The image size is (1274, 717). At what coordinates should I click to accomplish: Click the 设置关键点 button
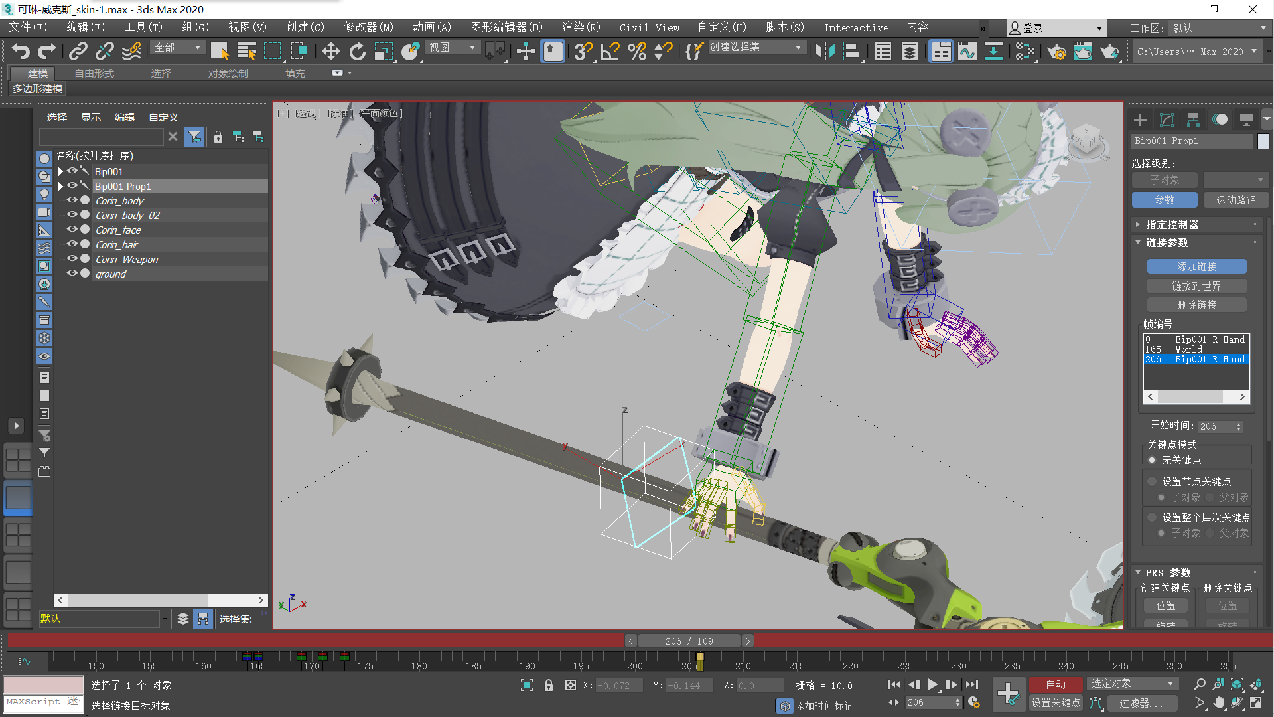pyautogui.click(x=1055, y=702)
